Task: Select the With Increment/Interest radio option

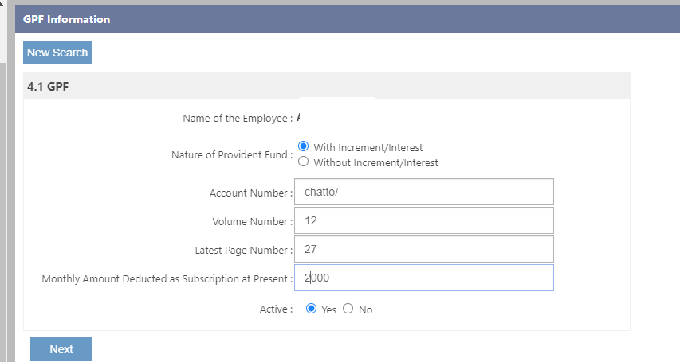Action: [x=303, y=147]
